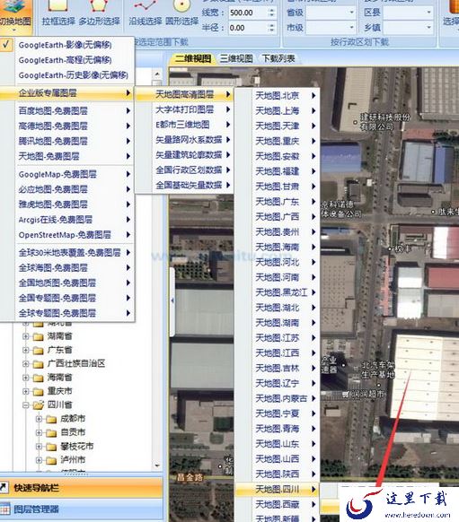Viewport: 459px width, 522px height.
Task: Select 泸州市 in the region tree
Action: click(73, 460)
